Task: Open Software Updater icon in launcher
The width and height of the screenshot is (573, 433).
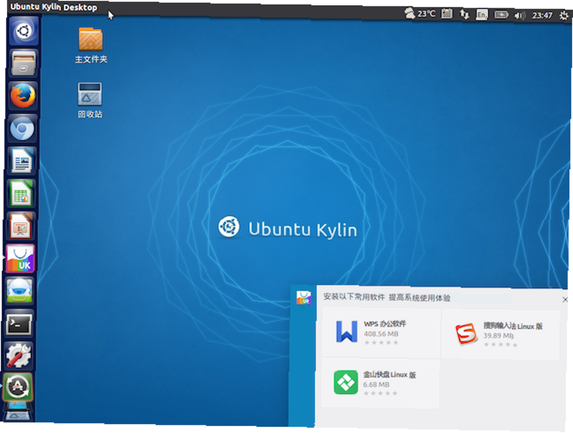Action: pyautogui.click(x=18, y=387)
